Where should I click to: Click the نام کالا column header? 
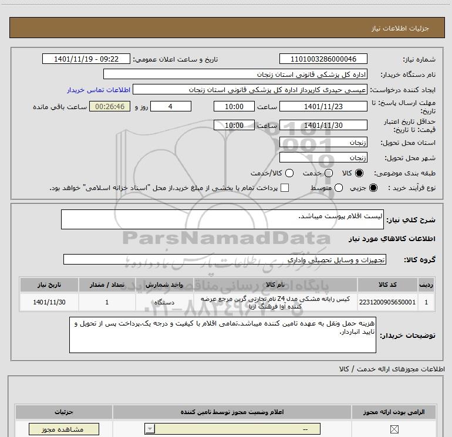(x=275, y=284)
